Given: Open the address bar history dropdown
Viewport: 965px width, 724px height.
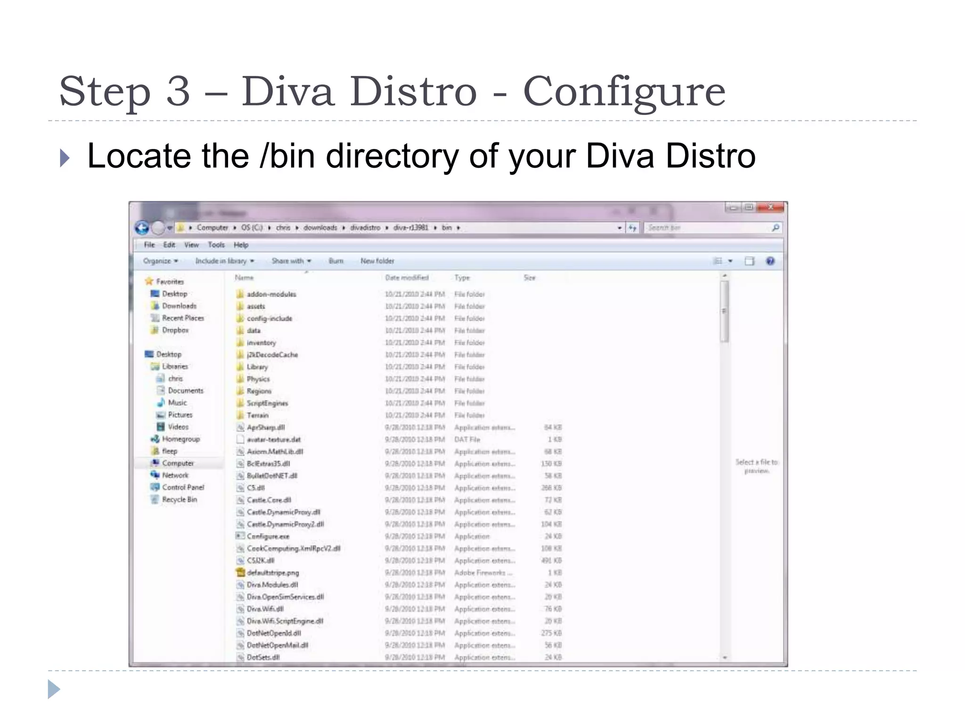Looking at the screenshot, I should point(620,228).
